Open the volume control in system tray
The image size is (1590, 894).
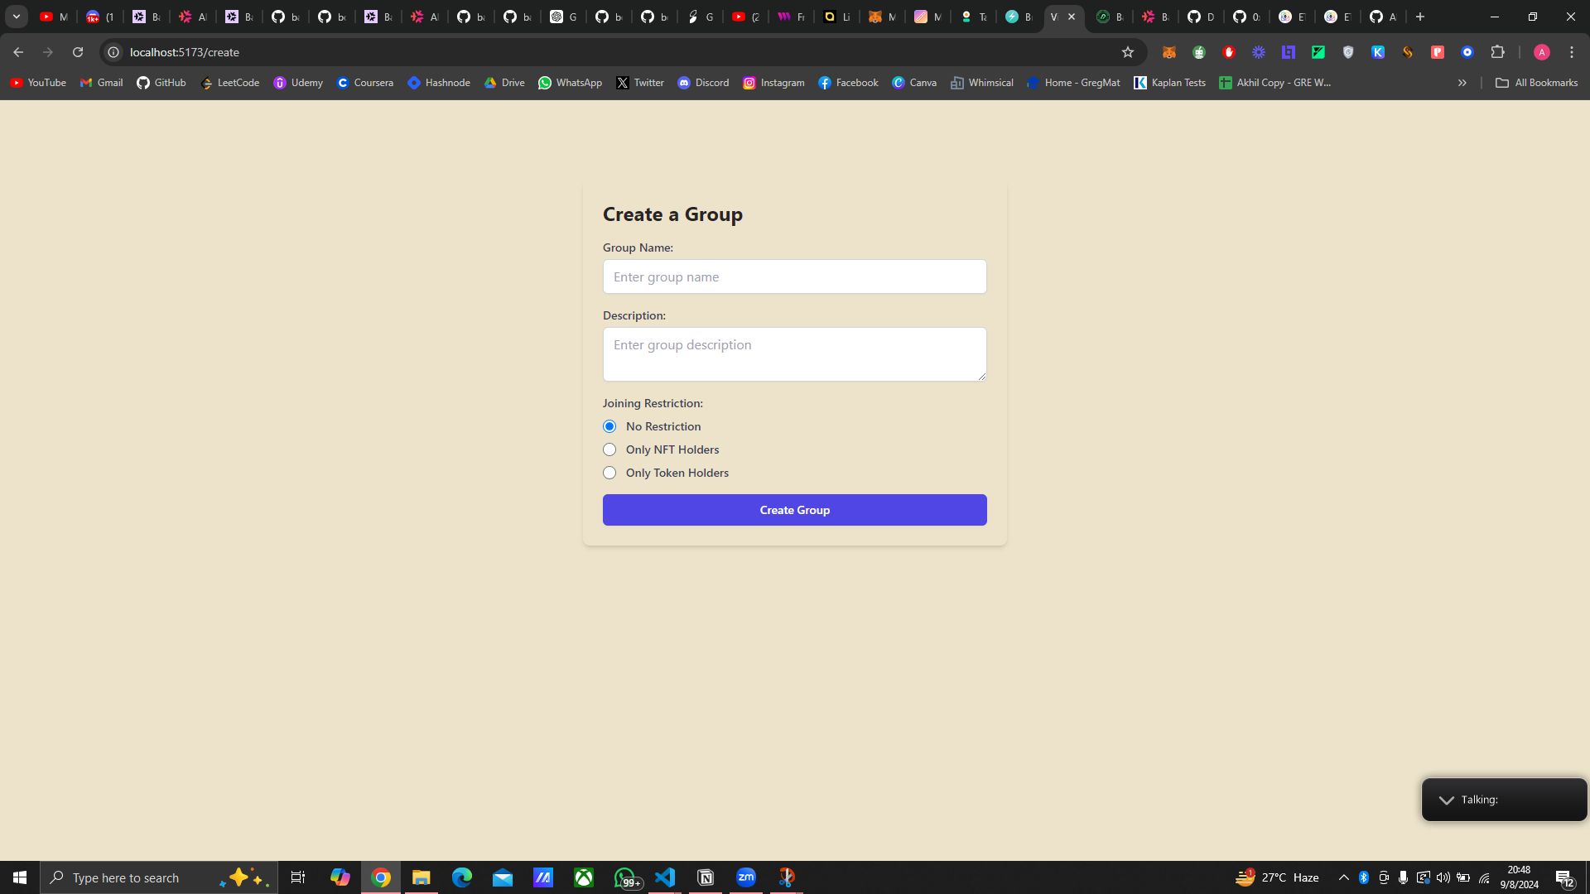pos(1443,877)
